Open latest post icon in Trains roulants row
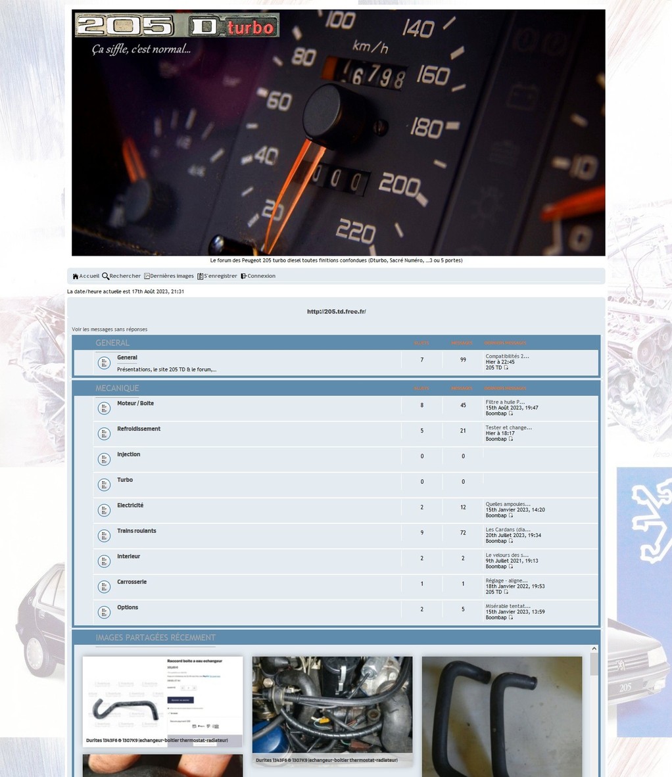Screen dimensions: 672x777 coord(510,540)
